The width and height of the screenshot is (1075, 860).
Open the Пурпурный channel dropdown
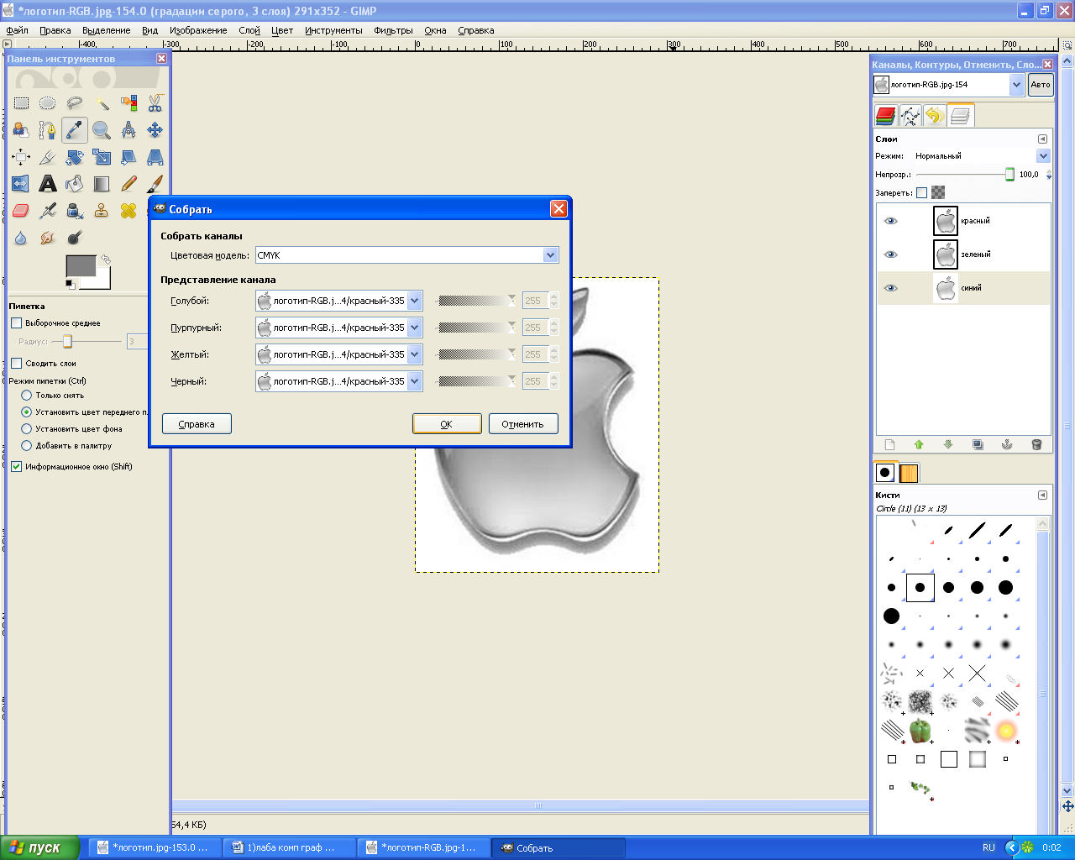[339, 328]
